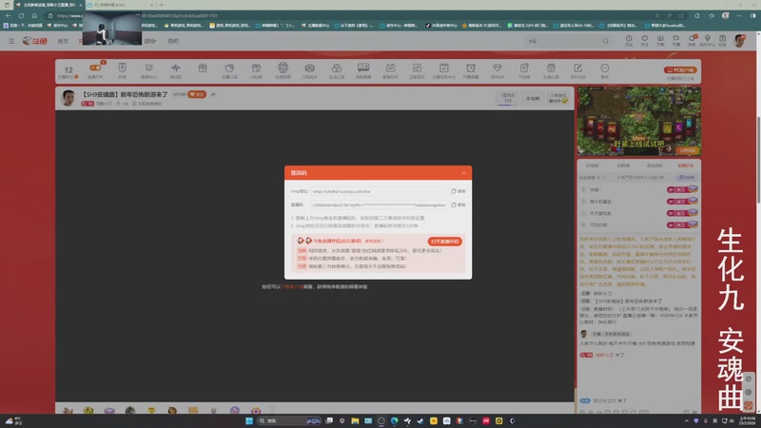Click the streamer avatar beside stream title
Image resolution: width=761 pixels, height=428 pixels.
click(x=68, y=98)
